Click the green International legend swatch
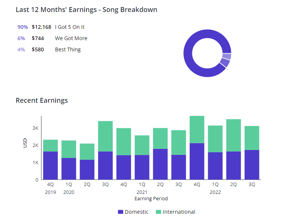The height and width of the screenshot is (216, 305). tap(159, 212)
